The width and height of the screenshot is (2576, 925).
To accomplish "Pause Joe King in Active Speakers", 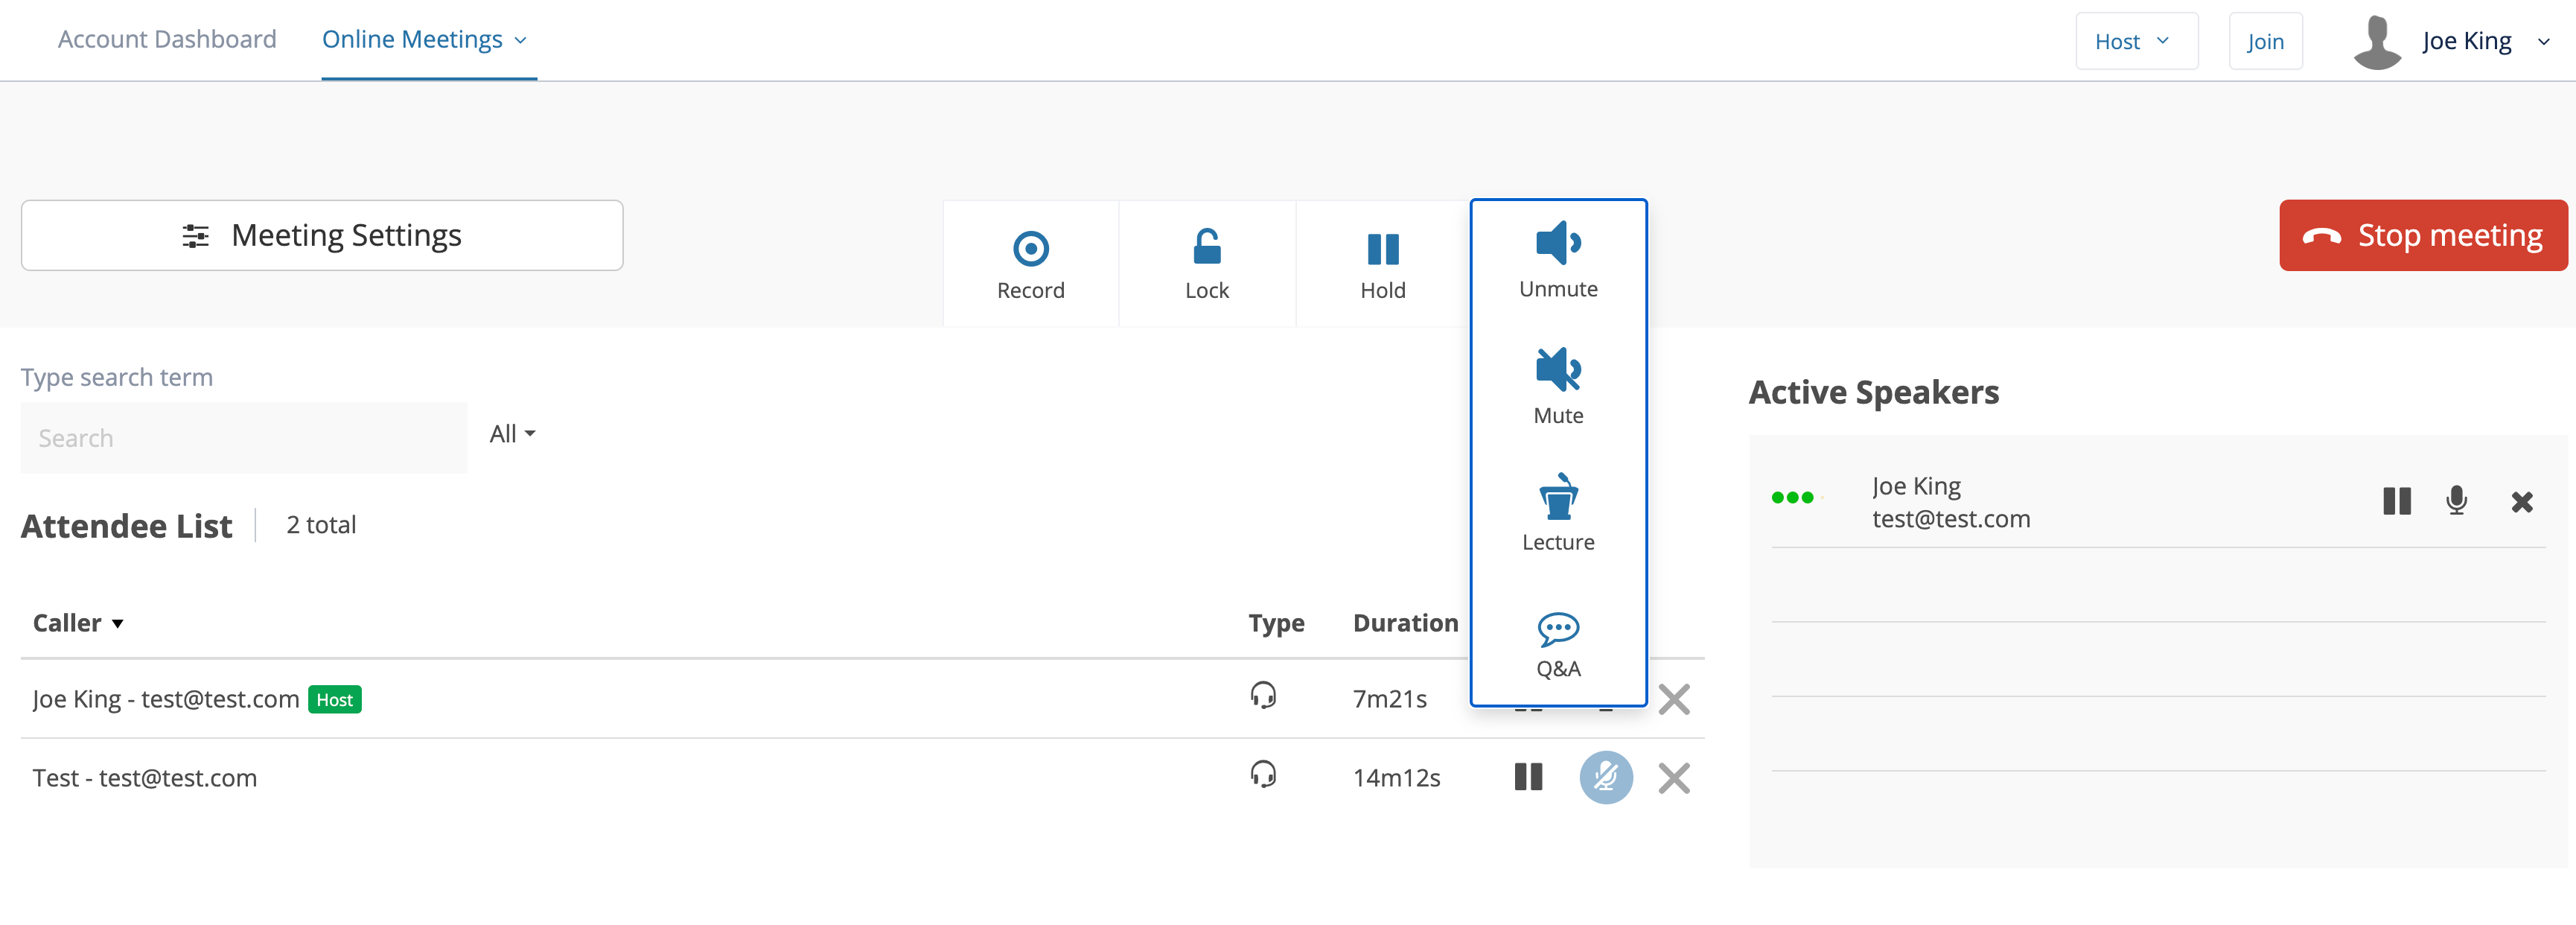I will click(x=2395, y=501).
